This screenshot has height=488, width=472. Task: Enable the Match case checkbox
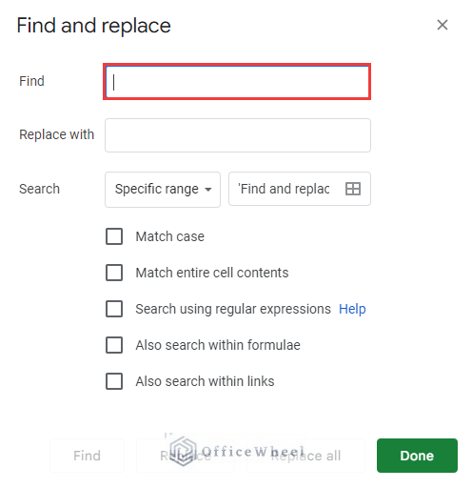[x=114, y=236]
